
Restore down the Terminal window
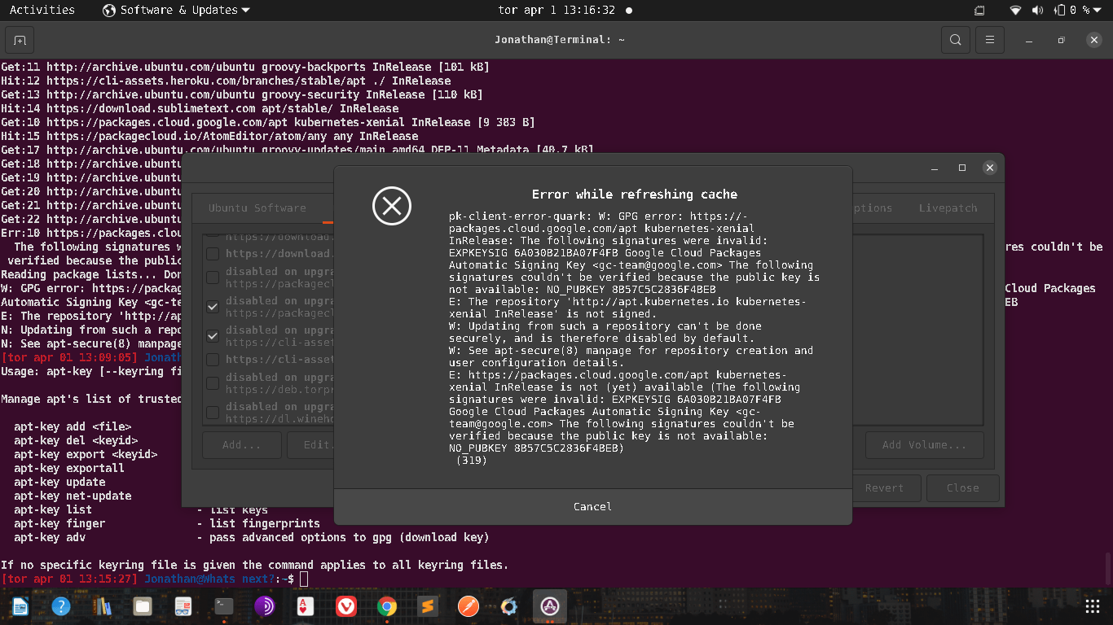1061,40
